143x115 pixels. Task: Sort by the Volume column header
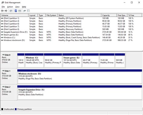[x=14, y=15]
